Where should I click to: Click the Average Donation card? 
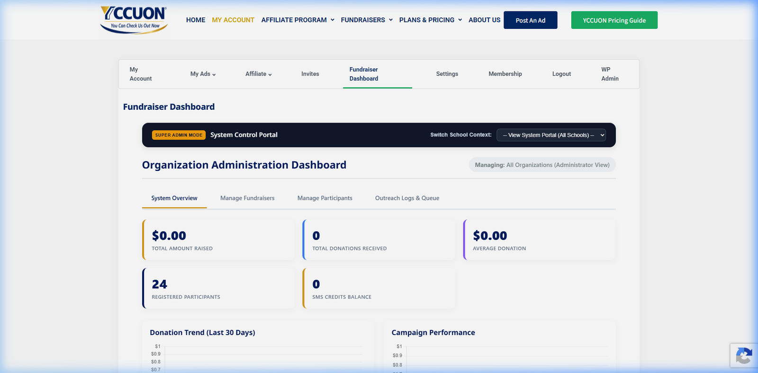point(540,240)
